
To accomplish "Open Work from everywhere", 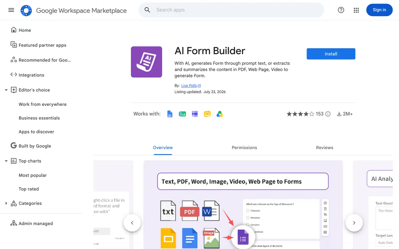I will 43,104.
